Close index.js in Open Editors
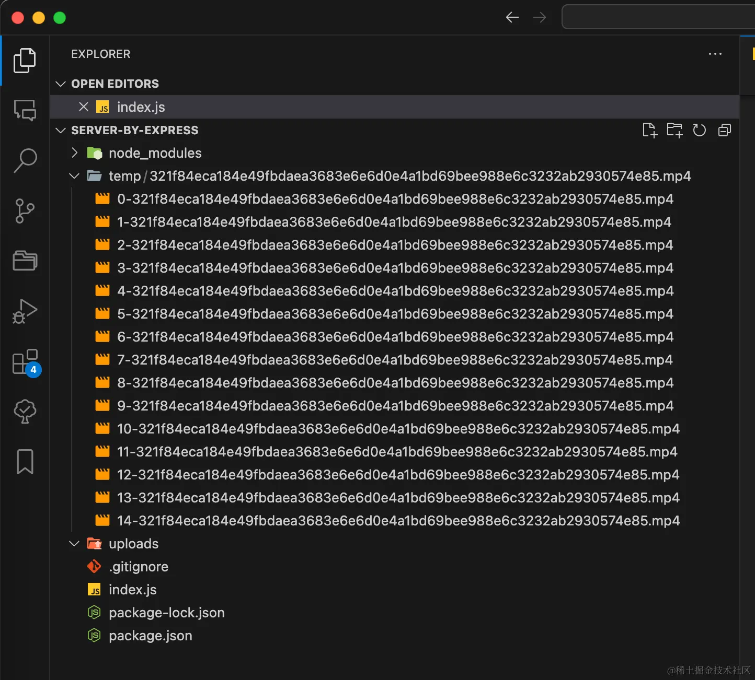Screen dimensions: 755x680 pyautogui.click(x=83, y=107)
